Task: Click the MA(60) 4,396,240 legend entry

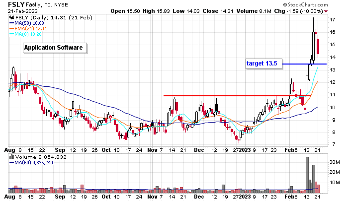Action: (31, 163)
